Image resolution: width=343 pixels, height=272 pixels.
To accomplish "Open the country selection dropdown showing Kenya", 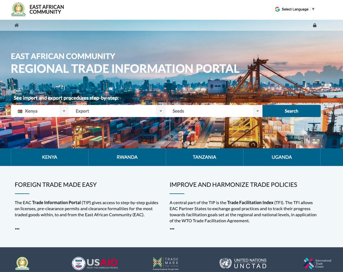I will tap(64, 111).
